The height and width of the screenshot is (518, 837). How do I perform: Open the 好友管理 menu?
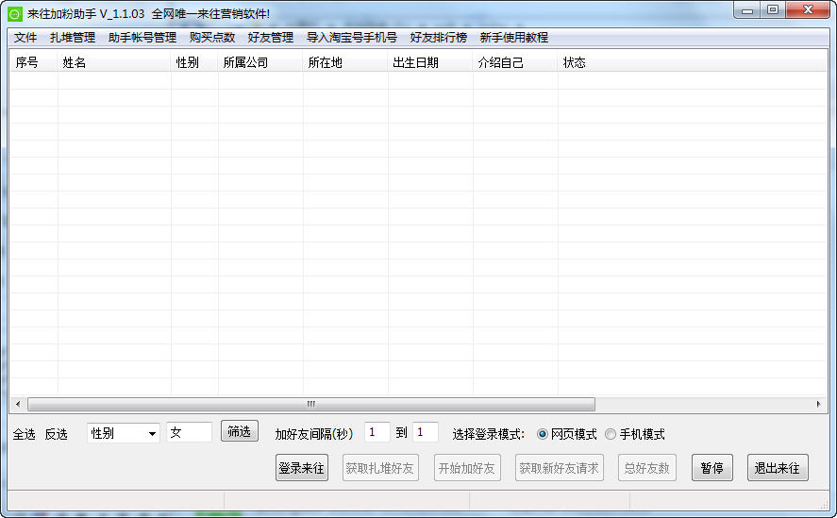(271, 38)
